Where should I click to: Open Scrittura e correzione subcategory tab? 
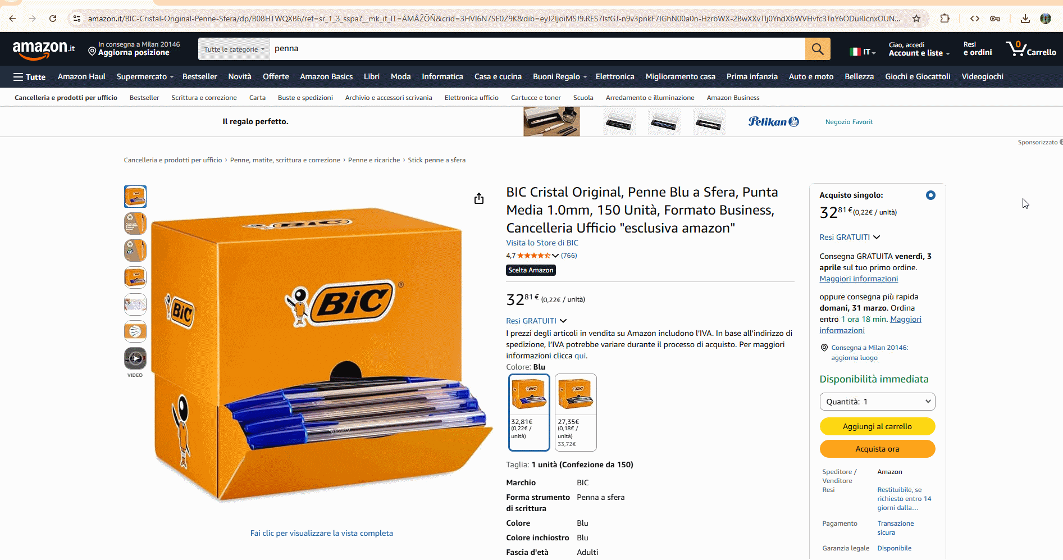204,98
